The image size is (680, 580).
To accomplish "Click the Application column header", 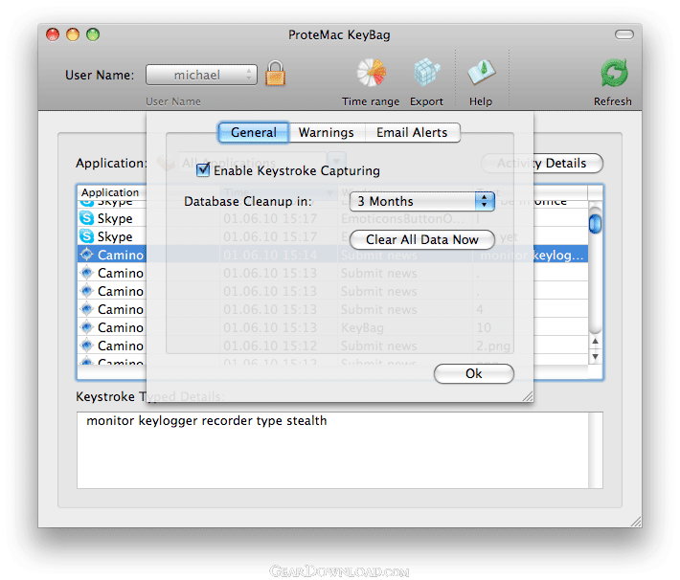I will (148, 192).
